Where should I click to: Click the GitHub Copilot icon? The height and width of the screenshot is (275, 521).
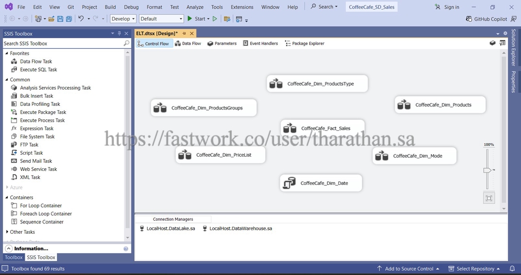pyautogui.click(x=469, y=19)
